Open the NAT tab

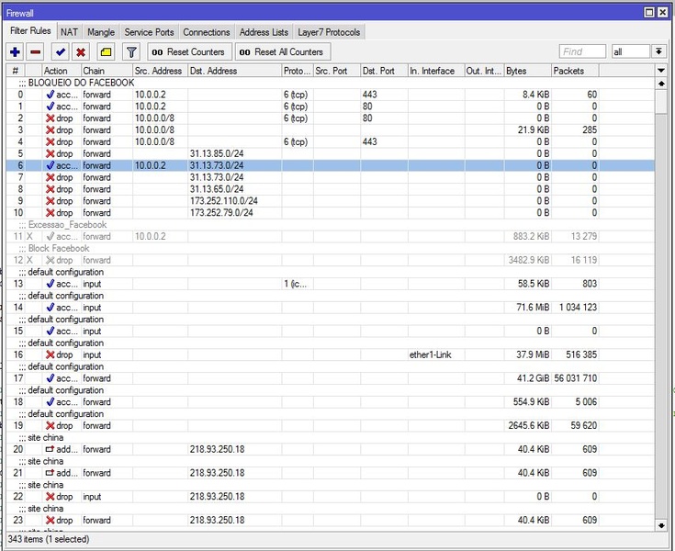pos(69,32)
